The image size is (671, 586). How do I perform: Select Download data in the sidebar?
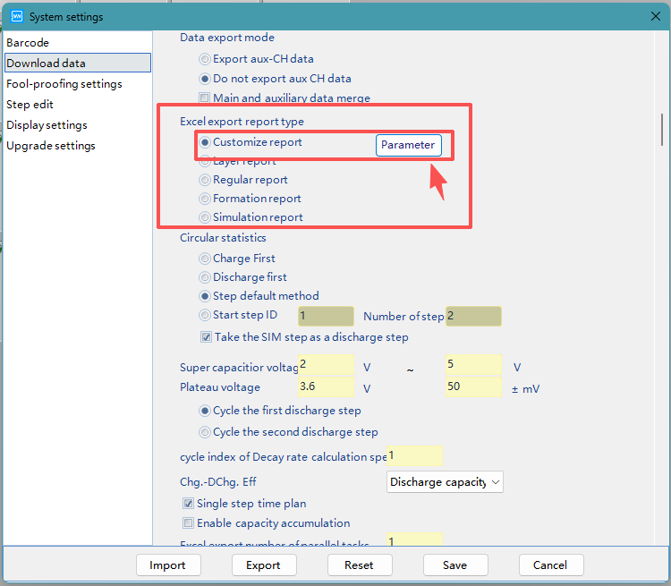pyautogui.click(x=78, y=63)
